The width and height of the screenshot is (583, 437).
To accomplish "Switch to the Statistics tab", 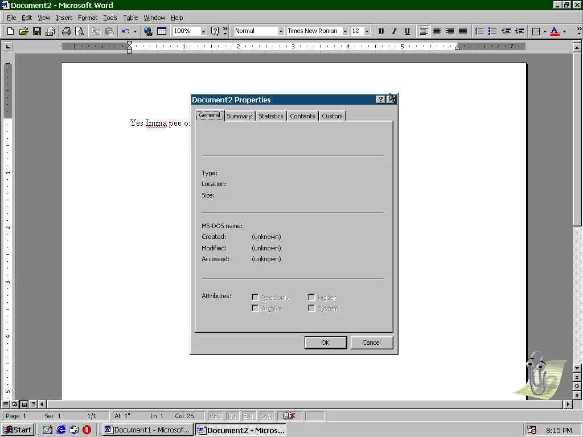I will click(270, 116).
